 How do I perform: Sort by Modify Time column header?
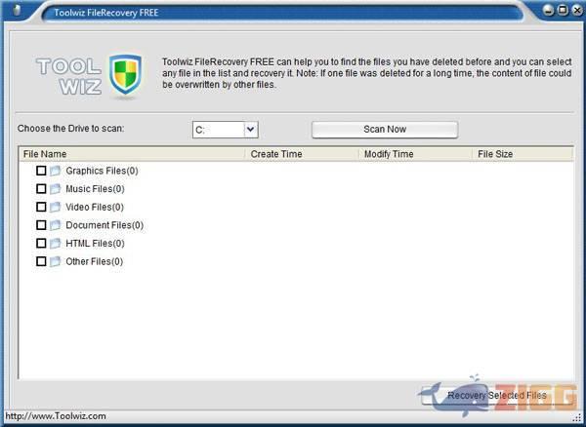click(416, 154)
